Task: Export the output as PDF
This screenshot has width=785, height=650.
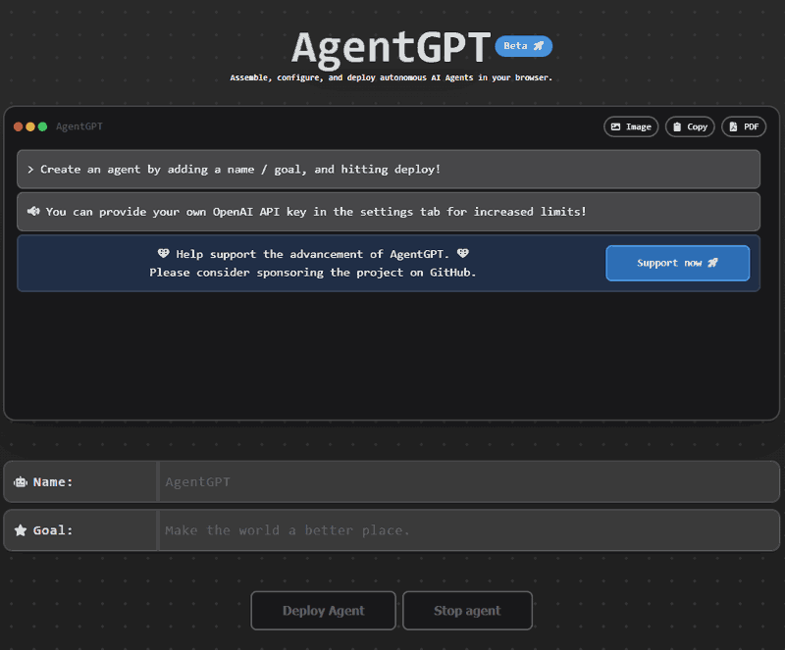Action: tap(744, 126)
